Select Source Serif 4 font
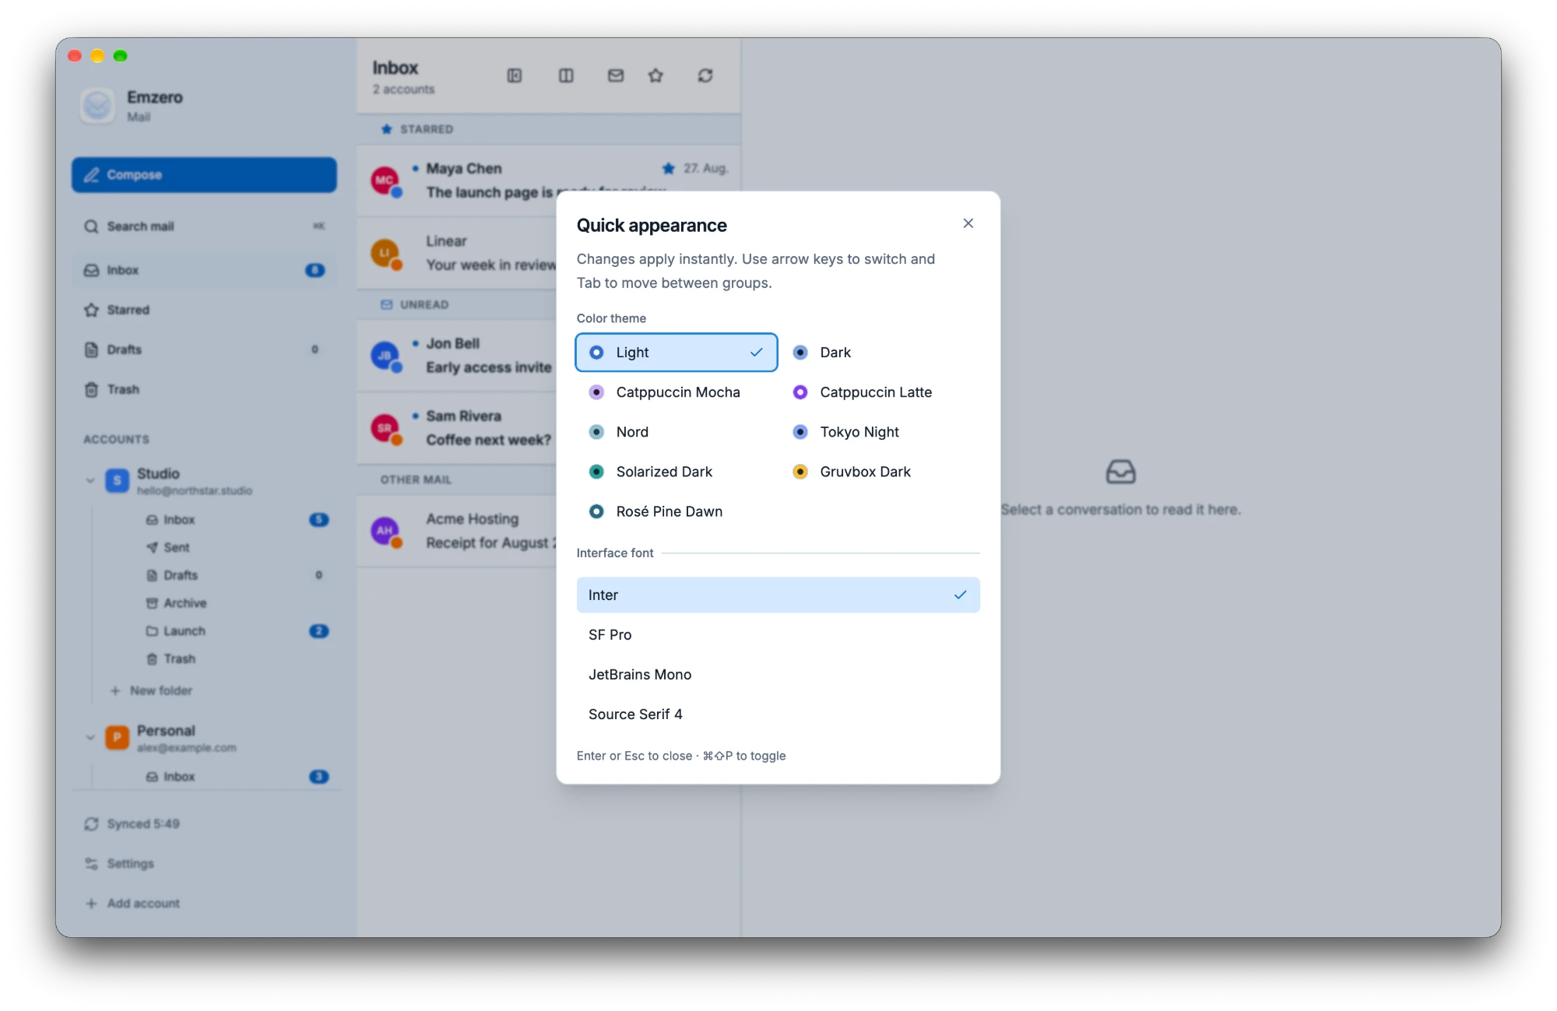Screen dimensions: 1557x1011 (x=778, y=714)
